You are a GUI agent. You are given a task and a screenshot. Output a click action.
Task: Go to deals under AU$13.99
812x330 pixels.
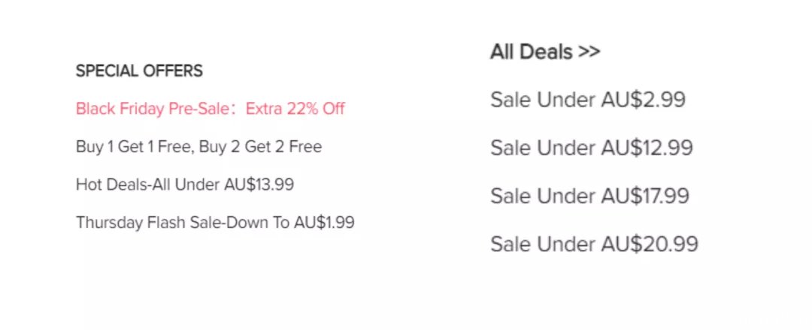(185, 184)
